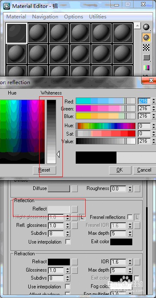
Task: Click the Reflect color swatch
Action: (x=59, y=209)
